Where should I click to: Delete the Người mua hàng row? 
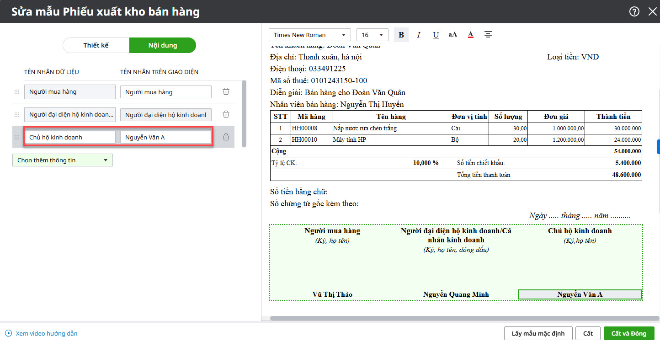(x=226, y=91)
